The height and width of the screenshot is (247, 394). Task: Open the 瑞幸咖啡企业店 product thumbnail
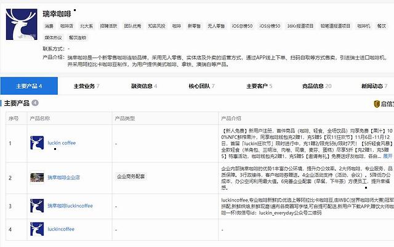tap(37, 178)
